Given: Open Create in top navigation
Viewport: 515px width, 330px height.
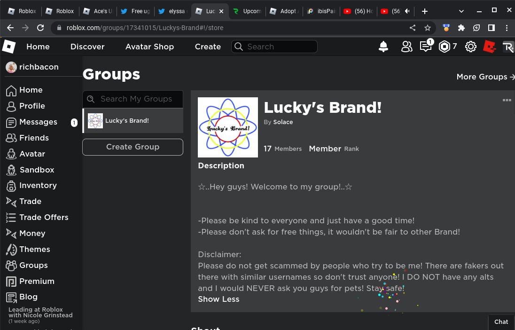Looking at the screenshot, I should [x=208, y=47].
